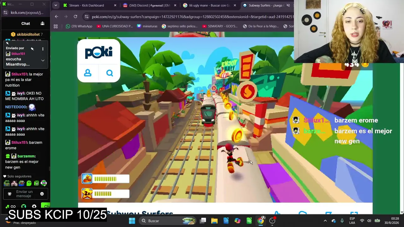Close the Kick Dashboard tab

(x=115, y=5)
